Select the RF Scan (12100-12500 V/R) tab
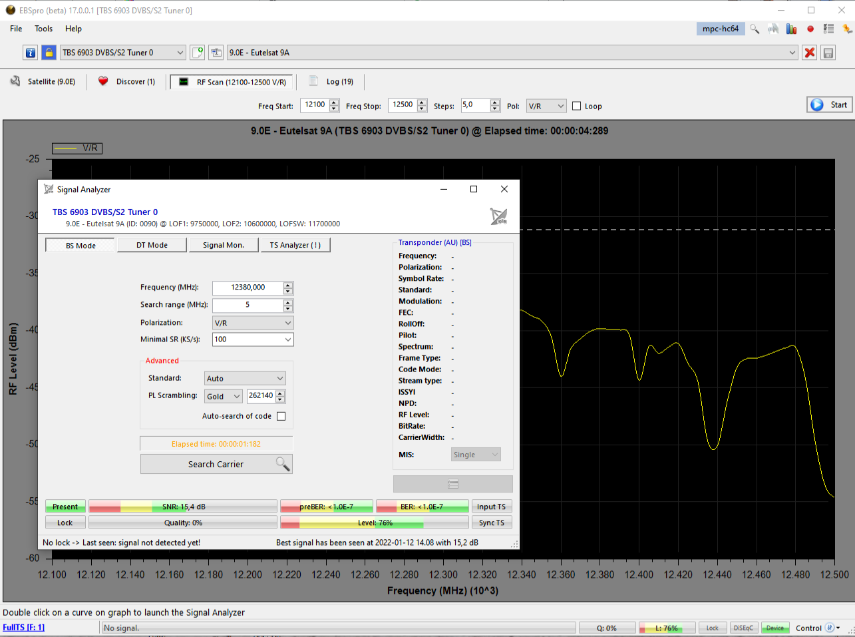This screenshot has height=637, width=855. (233, 82)
